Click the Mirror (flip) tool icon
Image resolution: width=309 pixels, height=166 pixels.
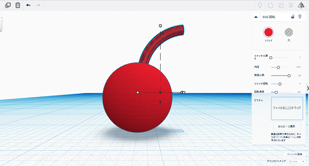click(301, 5)
